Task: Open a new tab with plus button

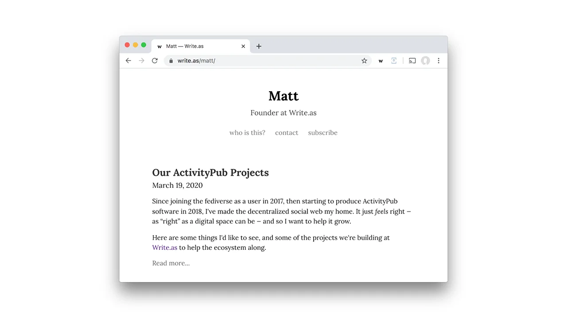Action: tap(259, 46)
